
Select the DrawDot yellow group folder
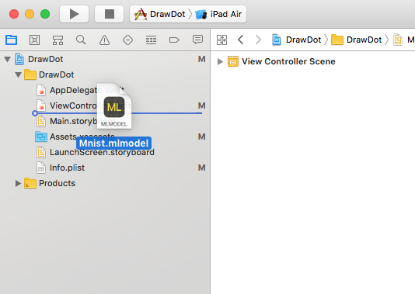105,74
